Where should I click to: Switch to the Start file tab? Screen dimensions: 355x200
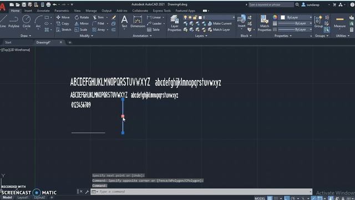(8, 42)
